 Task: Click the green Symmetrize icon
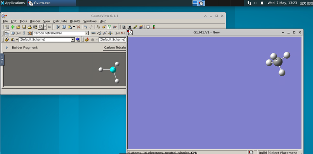(109, 27)
